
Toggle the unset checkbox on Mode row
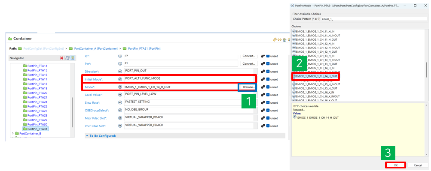268,87
